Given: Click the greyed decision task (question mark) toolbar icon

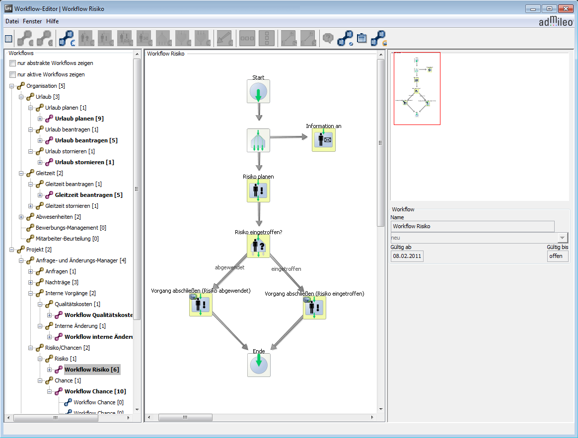Looking at the screenshot, I should coord(86,38).
